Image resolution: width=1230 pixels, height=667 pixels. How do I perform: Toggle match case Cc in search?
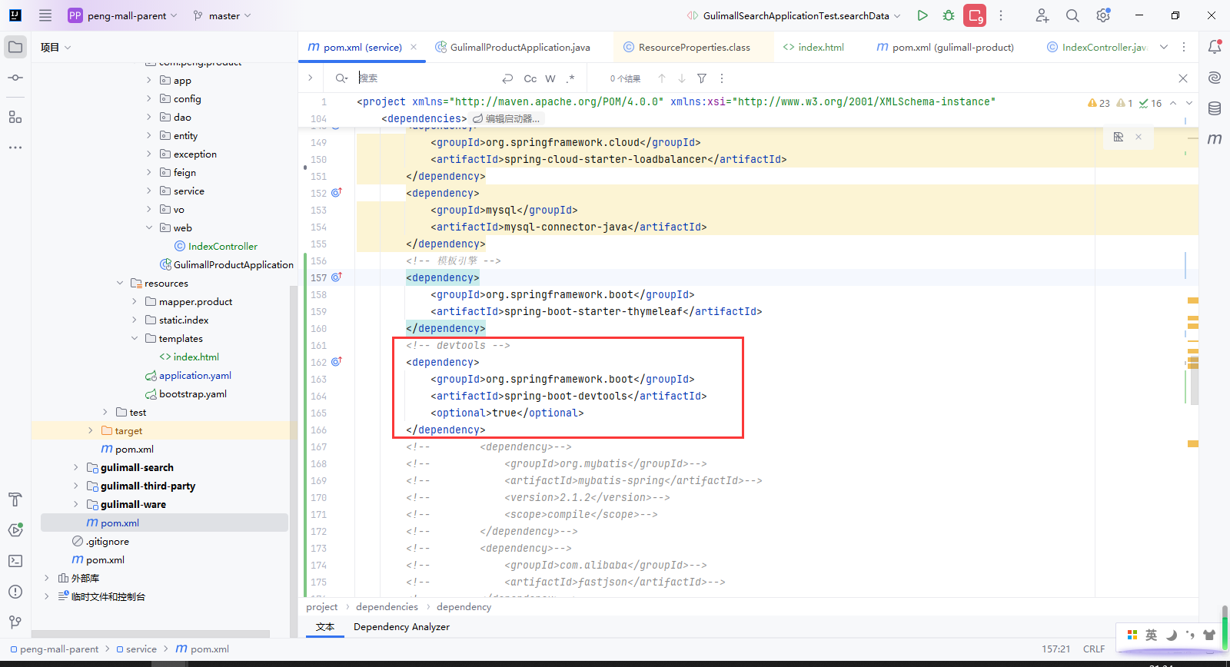(530, 78)
